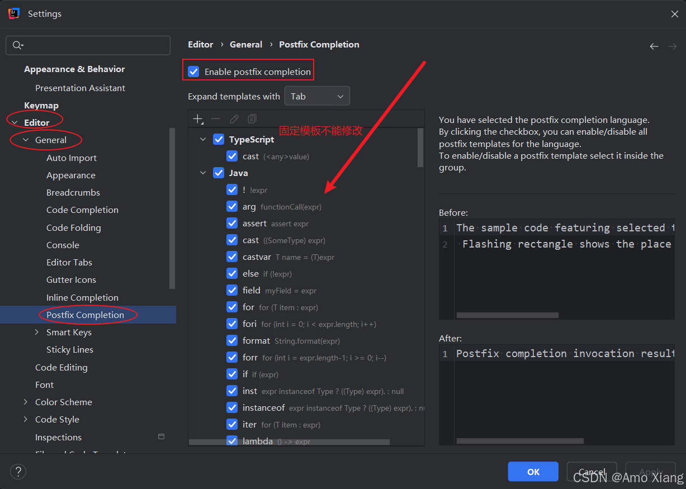
Task: Navigate back with the left arrow
Action: pos(654,46)
